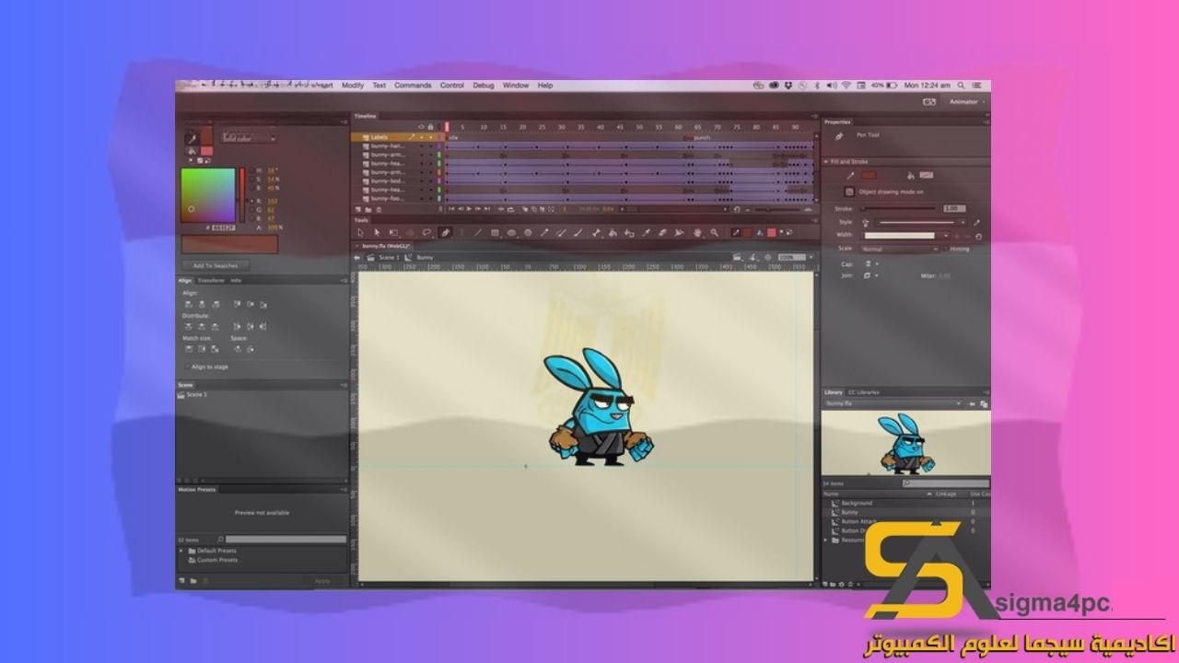The width and height of the screenshot is (1179, 663).
Task: Enable Align to stage checkbox
Action: pos(187,366)
